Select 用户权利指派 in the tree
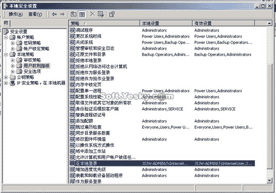 (37, 66)
